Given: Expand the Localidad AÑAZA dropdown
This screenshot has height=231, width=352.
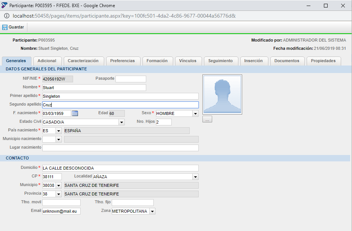Looking at the screenshot, I should 196,177.
